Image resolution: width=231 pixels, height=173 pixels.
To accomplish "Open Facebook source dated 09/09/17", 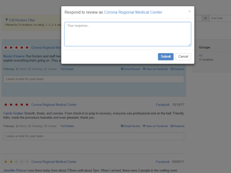I will click(162, 162).
